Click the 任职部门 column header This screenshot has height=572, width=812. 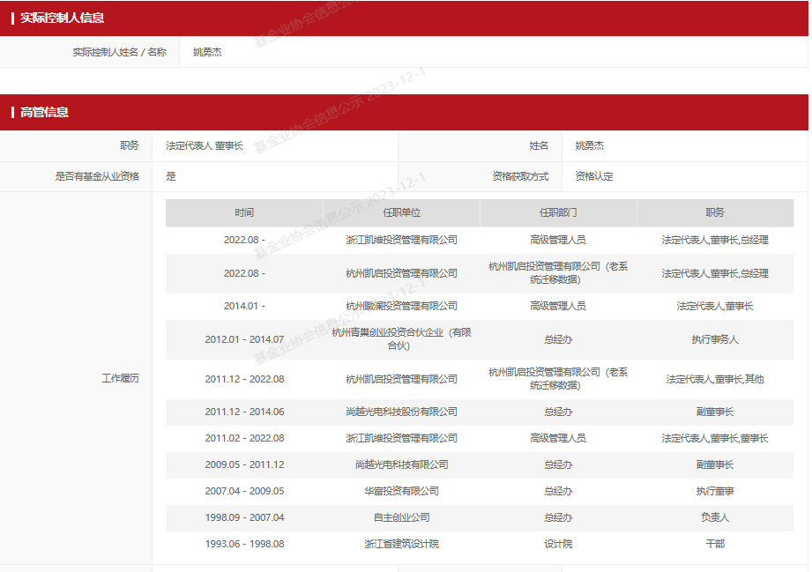558,212
